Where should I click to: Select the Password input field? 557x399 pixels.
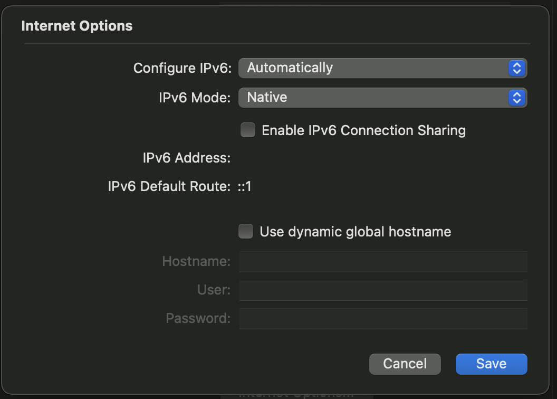(x=383, y=319)
